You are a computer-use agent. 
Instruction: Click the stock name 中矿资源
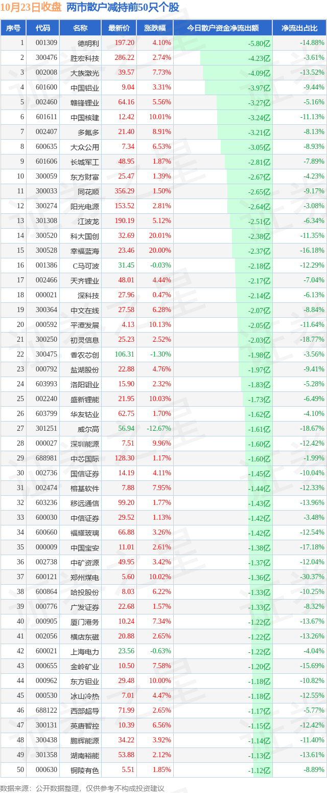(84, 562)
